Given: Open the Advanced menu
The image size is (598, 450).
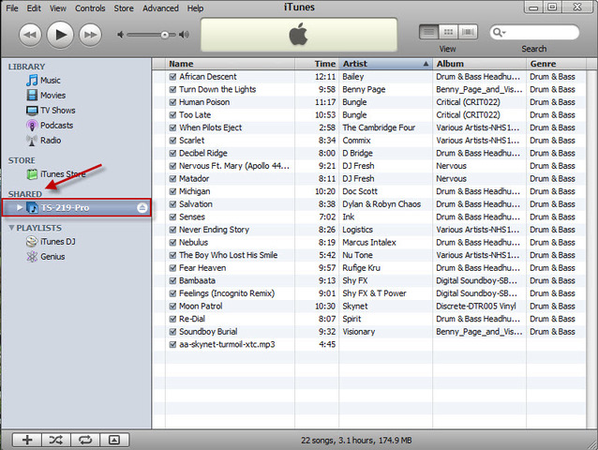Looking at the screenshot, I should tap(160, 8).
